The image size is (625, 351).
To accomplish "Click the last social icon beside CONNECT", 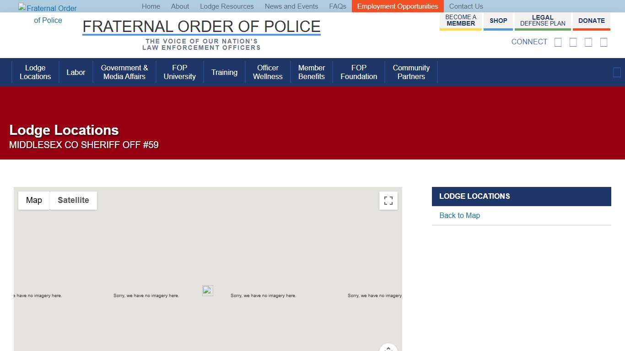I will pos(603,43).
